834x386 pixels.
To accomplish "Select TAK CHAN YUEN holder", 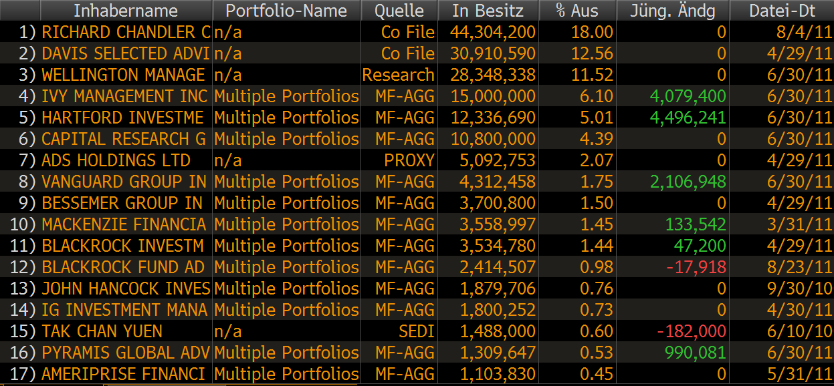I will pyautogui.click(x=102, y=331).
